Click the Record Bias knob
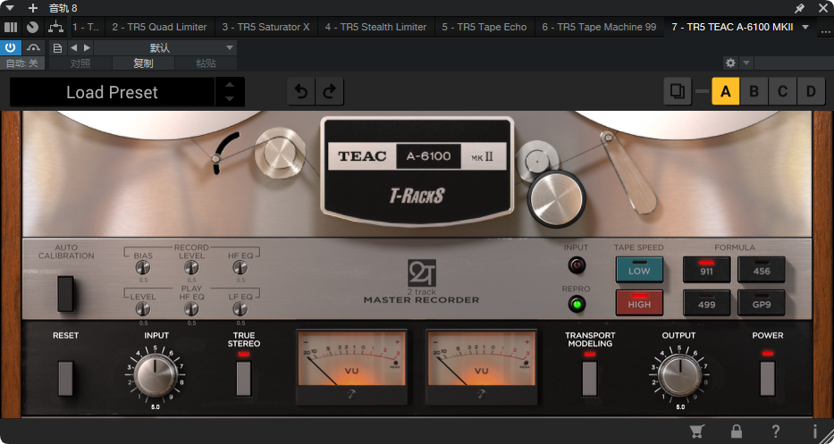The height and width of the screenshot is (444, 834). tap(143, 267)
